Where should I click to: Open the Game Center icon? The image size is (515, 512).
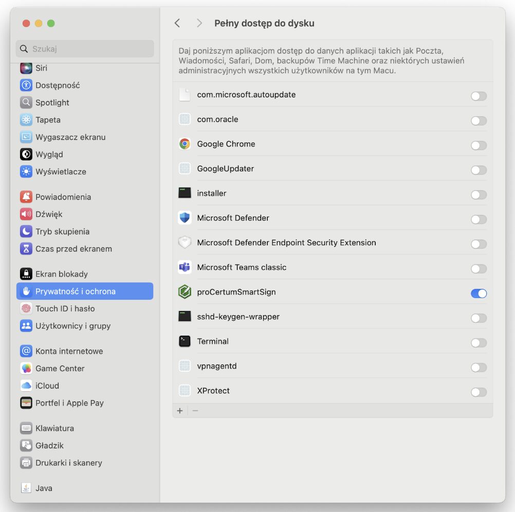pyautogui.click(x=26, y=368)
